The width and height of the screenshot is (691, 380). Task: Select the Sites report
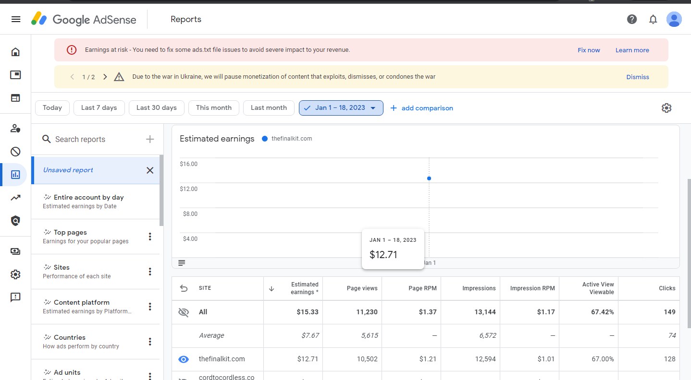[95, 272]
